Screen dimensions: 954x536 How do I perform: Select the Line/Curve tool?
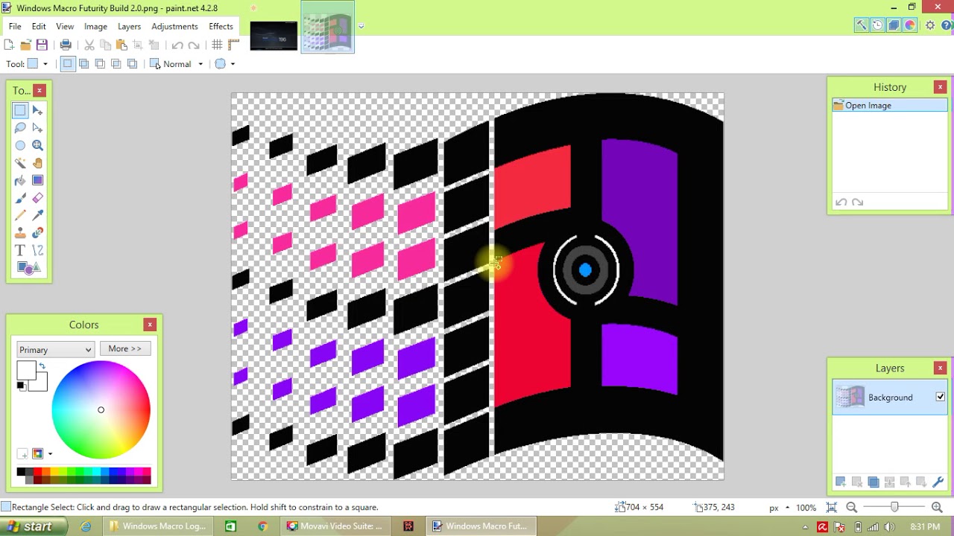click(x=37, y=251)
